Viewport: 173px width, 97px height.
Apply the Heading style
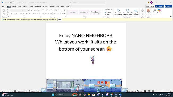coord(94,12)
